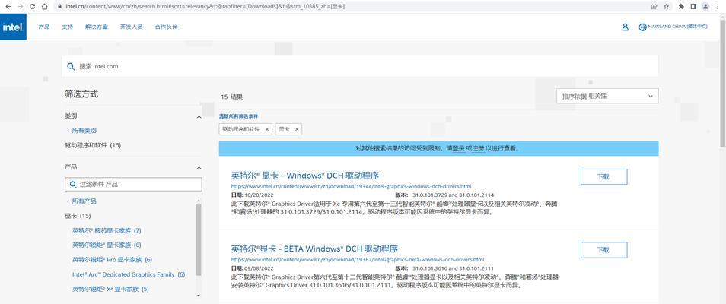
Task: Remove the 驱动程序和软件 filter chip
Action: (x=266, y=129)
